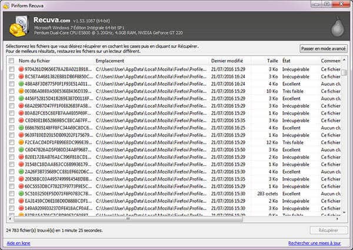Screen dimensions: 353x250
Task: Click green status dot of file 4B8A8F3D8775F0F1
Action: point(21,84)
